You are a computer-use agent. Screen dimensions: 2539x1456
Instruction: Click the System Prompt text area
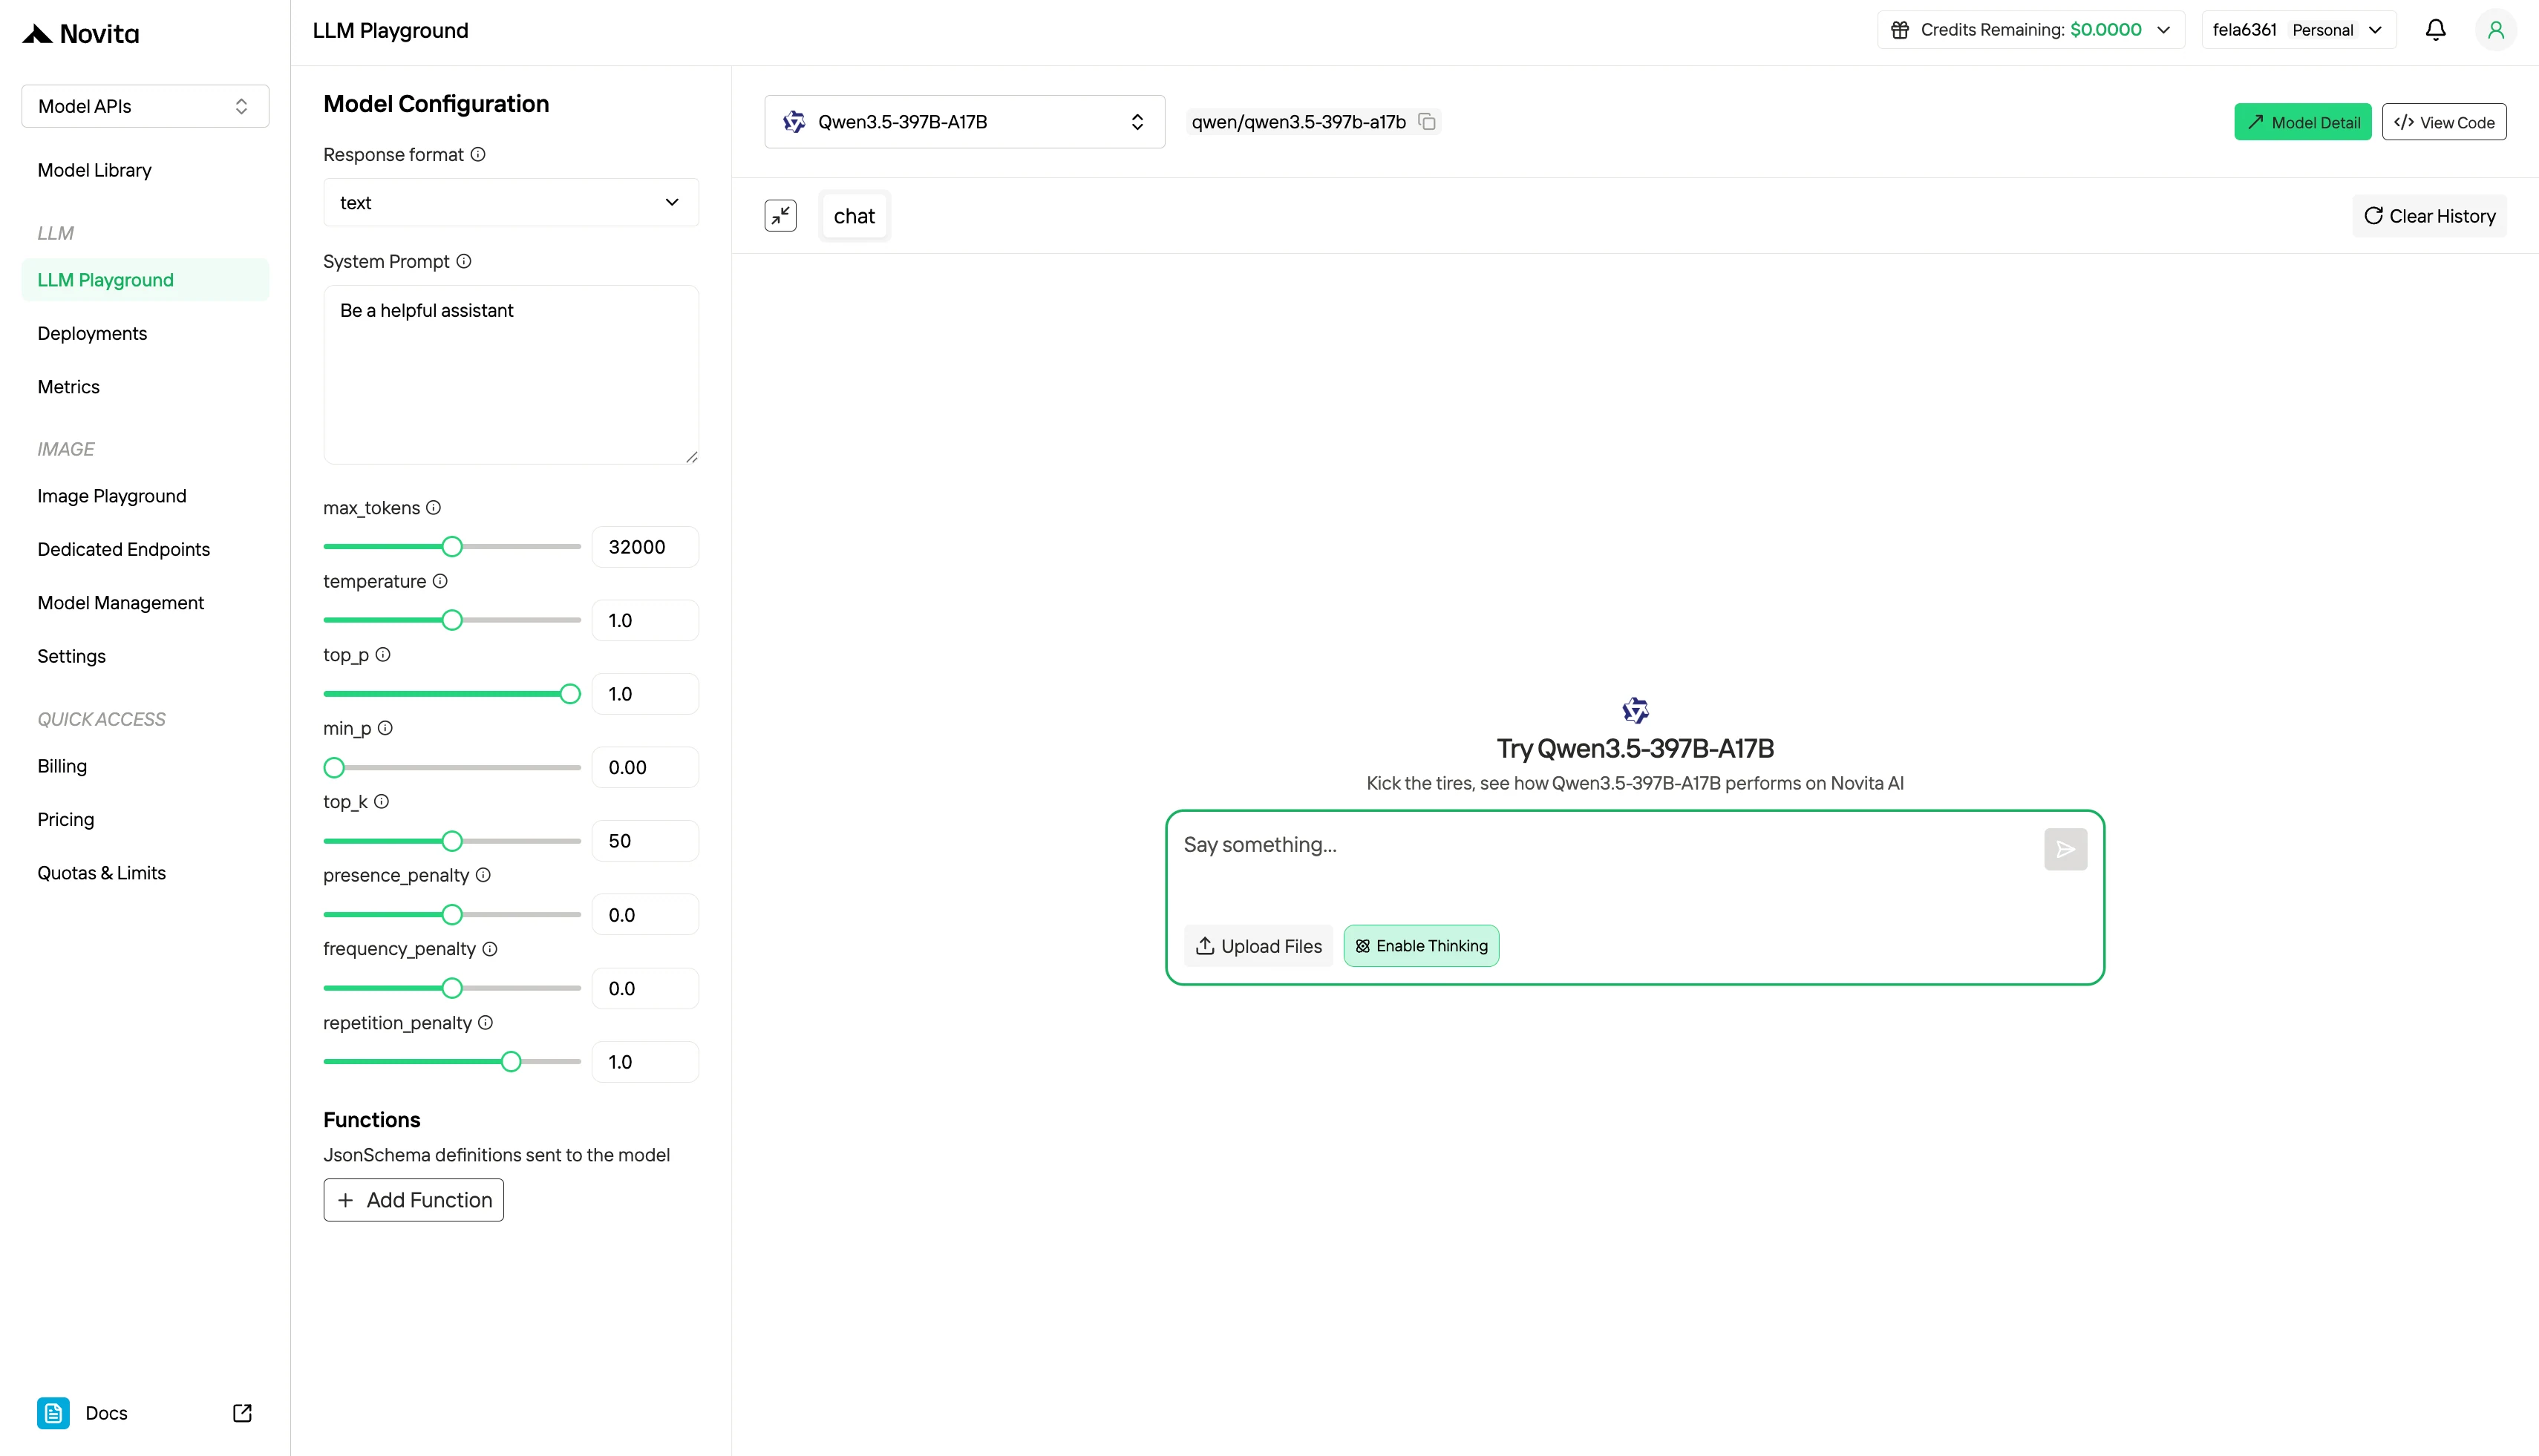[510, 375]
